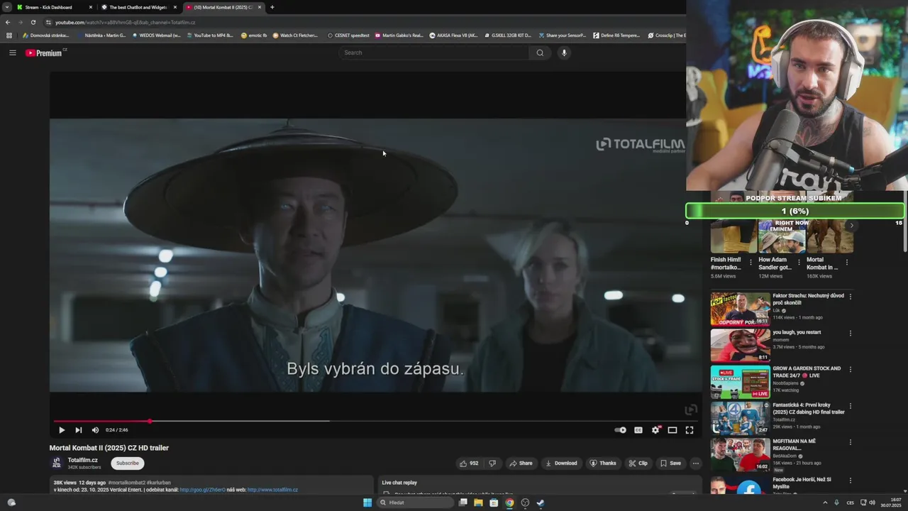Image resolution: width=908 pixels, height=511 pixels.
Task: Open Chrome from the taskbar
Action: point(509,502)
